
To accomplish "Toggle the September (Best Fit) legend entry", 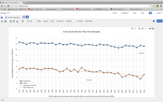I will (28, 85).
